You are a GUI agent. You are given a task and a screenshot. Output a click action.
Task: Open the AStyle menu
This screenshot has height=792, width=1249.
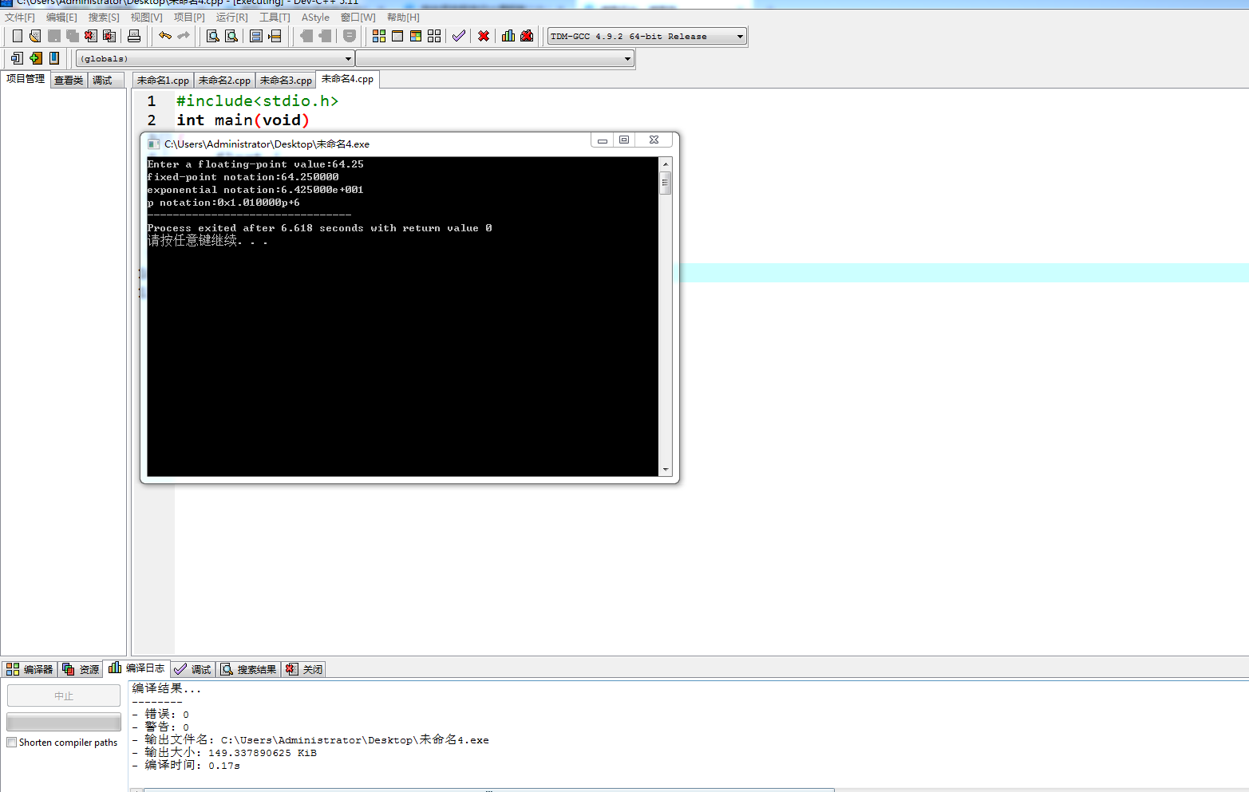click(x=315, y=17)
